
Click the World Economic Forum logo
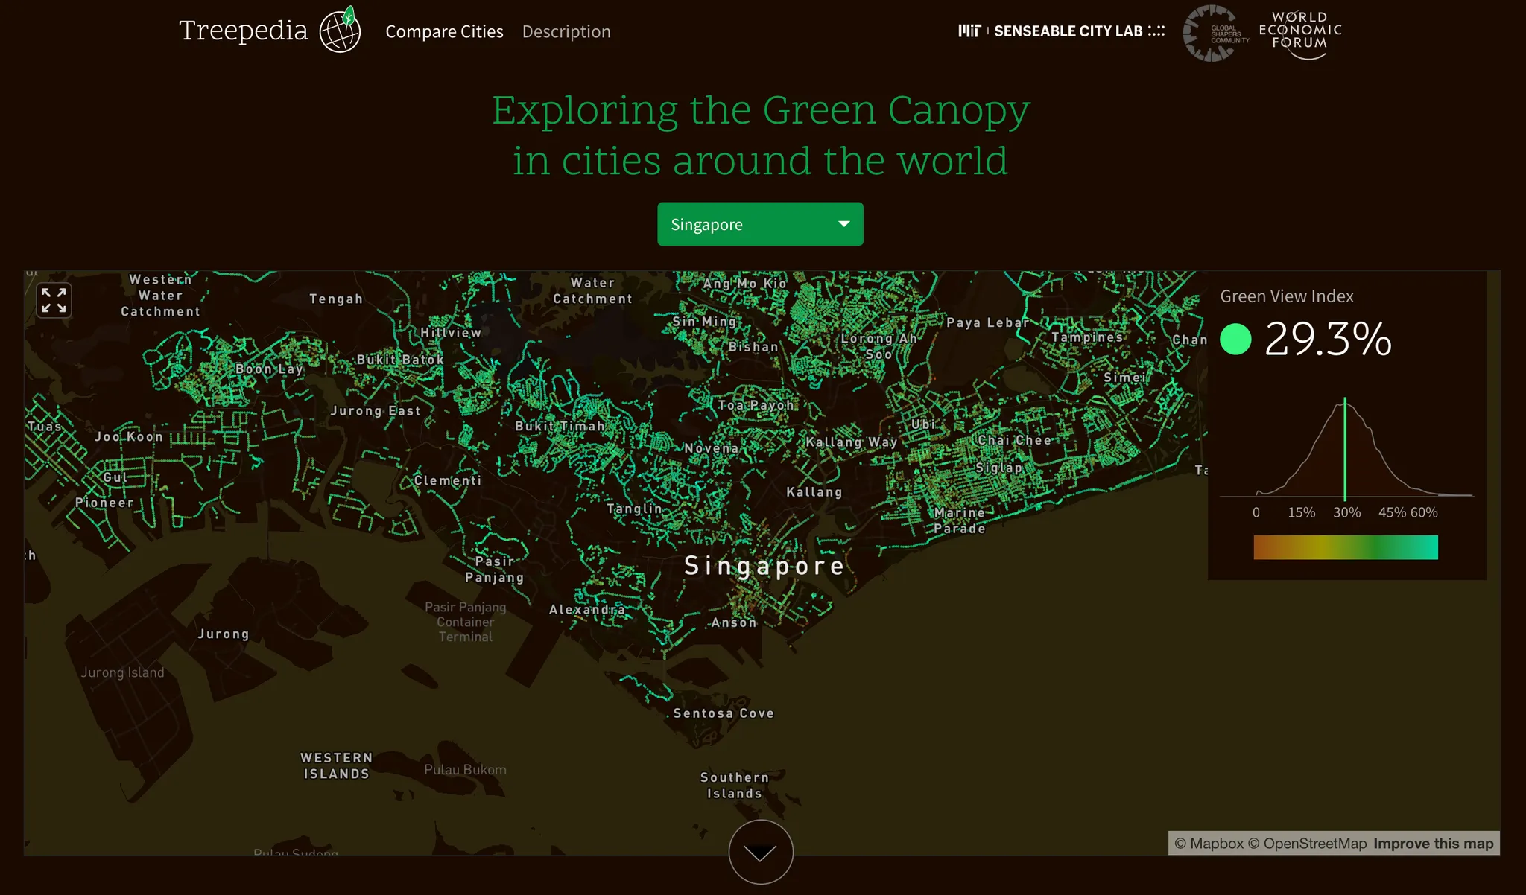tap(1300, 33)
